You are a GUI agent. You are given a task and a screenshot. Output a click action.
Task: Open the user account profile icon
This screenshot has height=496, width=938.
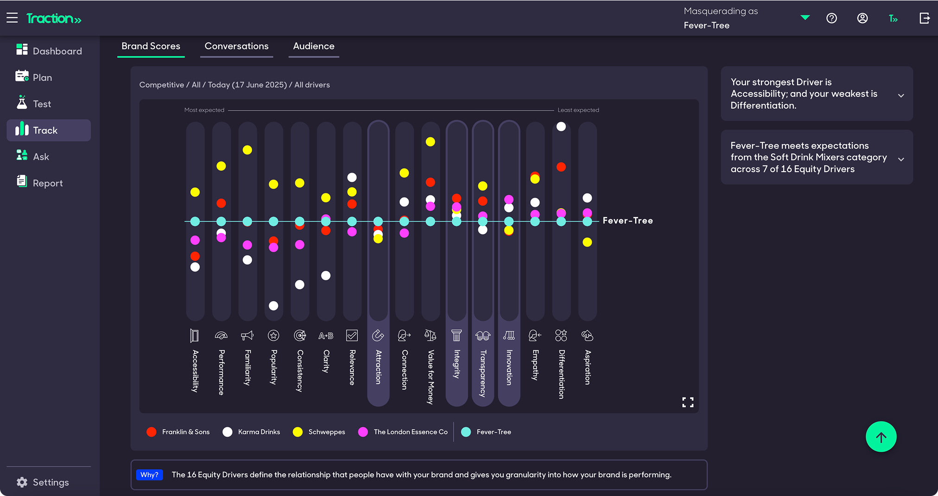(862, 18)
